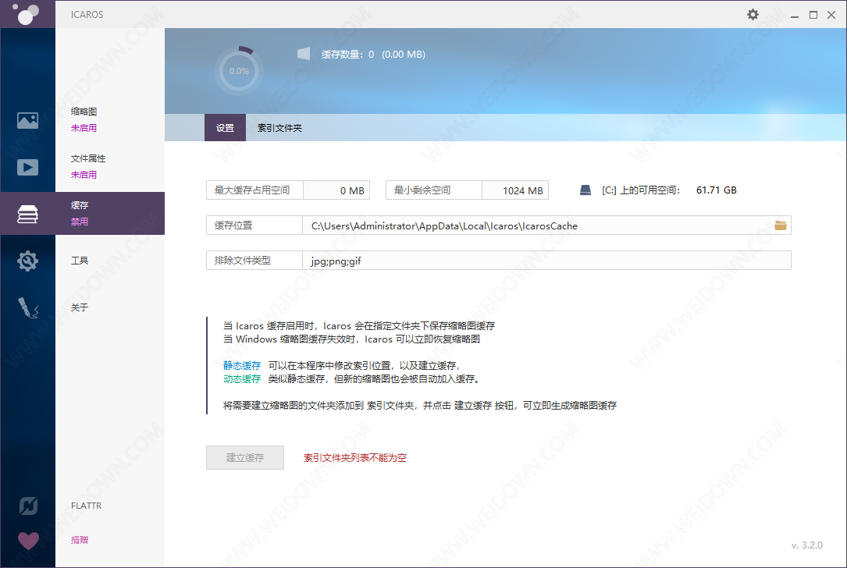
Task: Click the 动态缓存 green label
Action: [x=242, y=379]
